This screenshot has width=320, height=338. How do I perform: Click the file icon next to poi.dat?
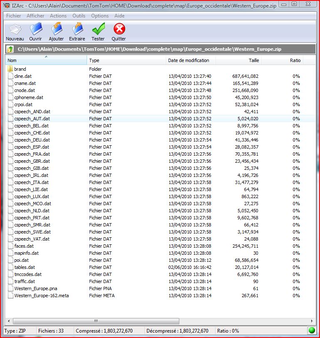[10, 260]
